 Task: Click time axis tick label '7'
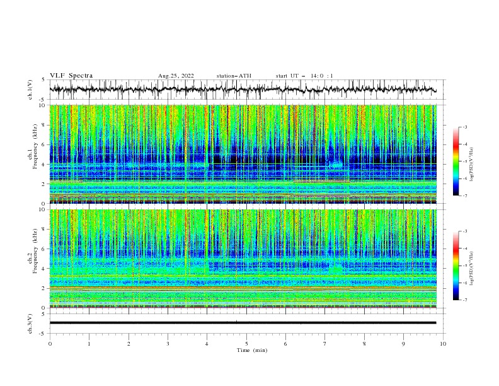click(x=325, y=344)
